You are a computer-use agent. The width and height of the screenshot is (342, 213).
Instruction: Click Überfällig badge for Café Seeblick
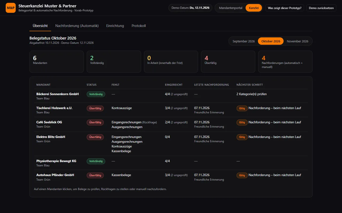[x=95, y=122]
